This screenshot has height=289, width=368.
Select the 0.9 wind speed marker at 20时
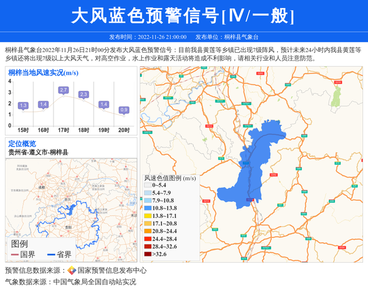[124, 110]
